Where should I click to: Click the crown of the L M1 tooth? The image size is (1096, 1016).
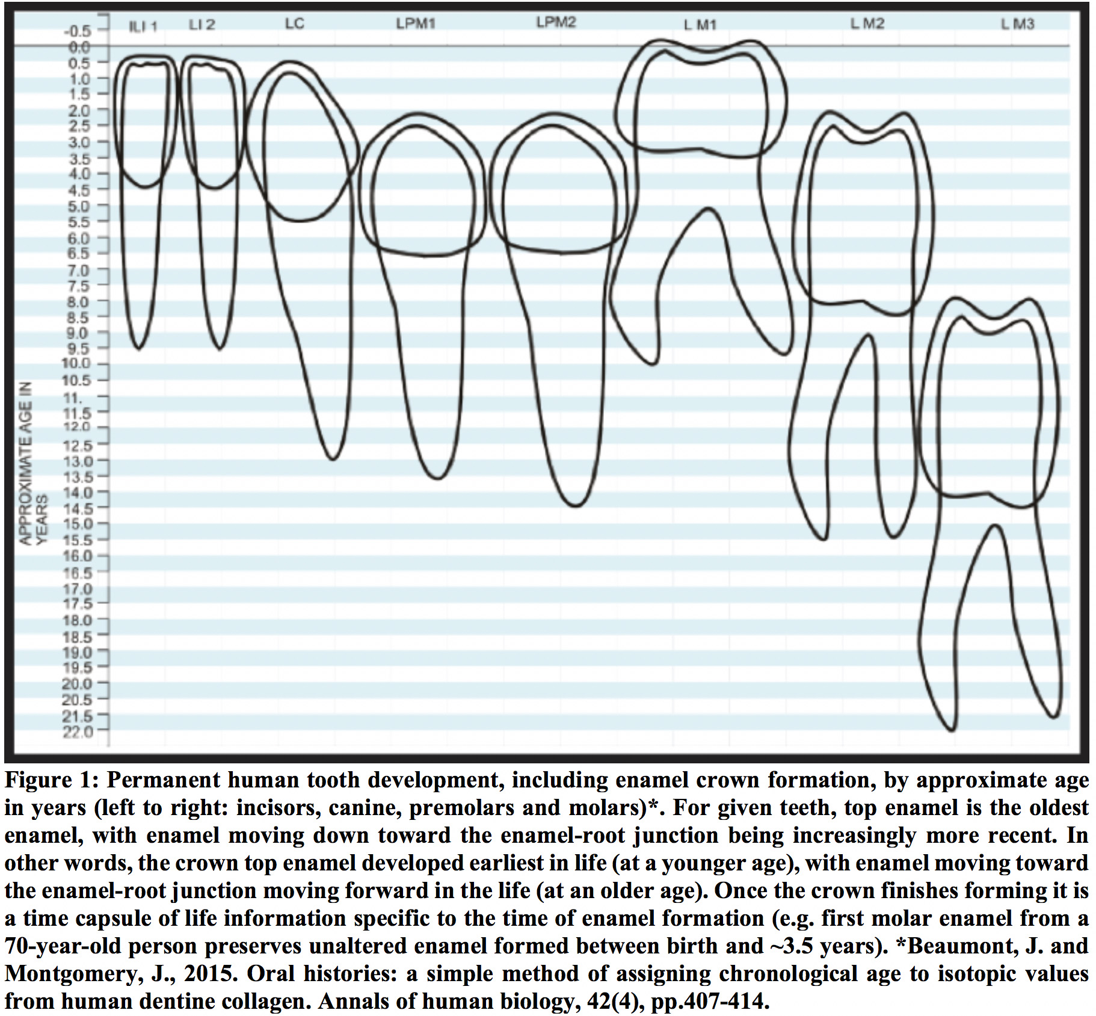tap(701, 102)
